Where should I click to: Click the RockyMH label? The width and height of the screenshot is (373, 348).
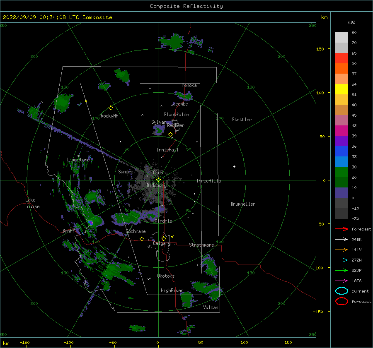point(109,116)
